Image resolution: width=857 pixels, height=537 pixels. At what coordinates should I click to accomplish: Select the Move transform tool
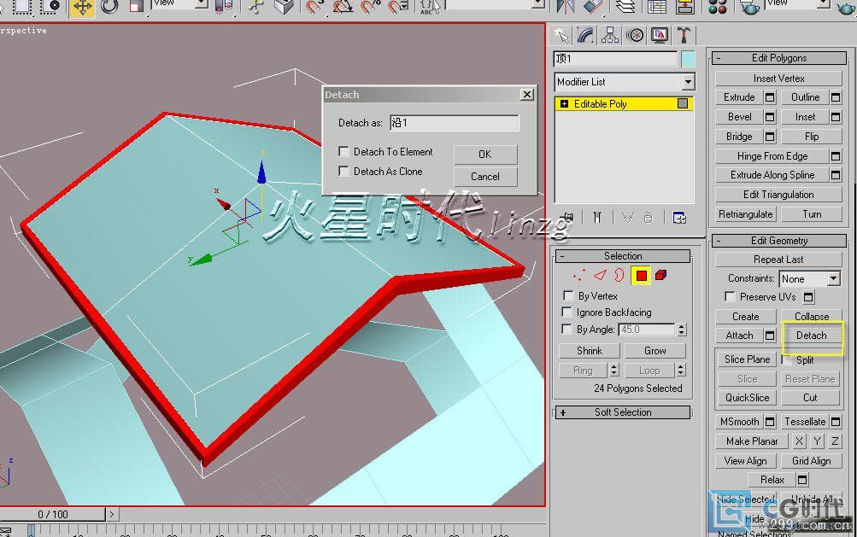82,8
